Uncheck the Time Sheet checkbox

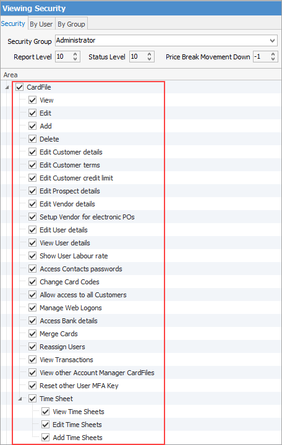(32, 399)
